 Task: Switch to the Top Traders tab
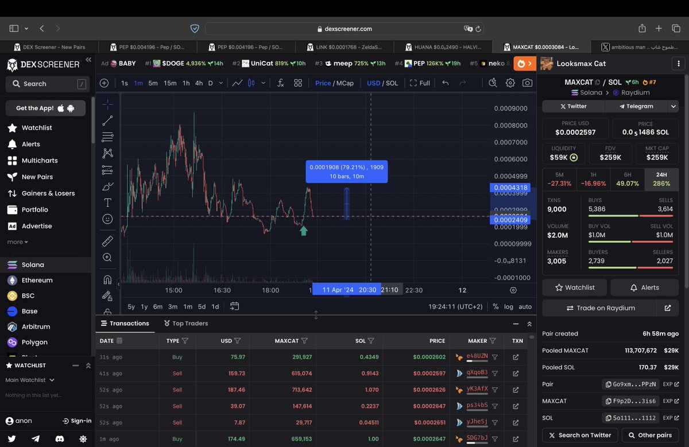185,324
